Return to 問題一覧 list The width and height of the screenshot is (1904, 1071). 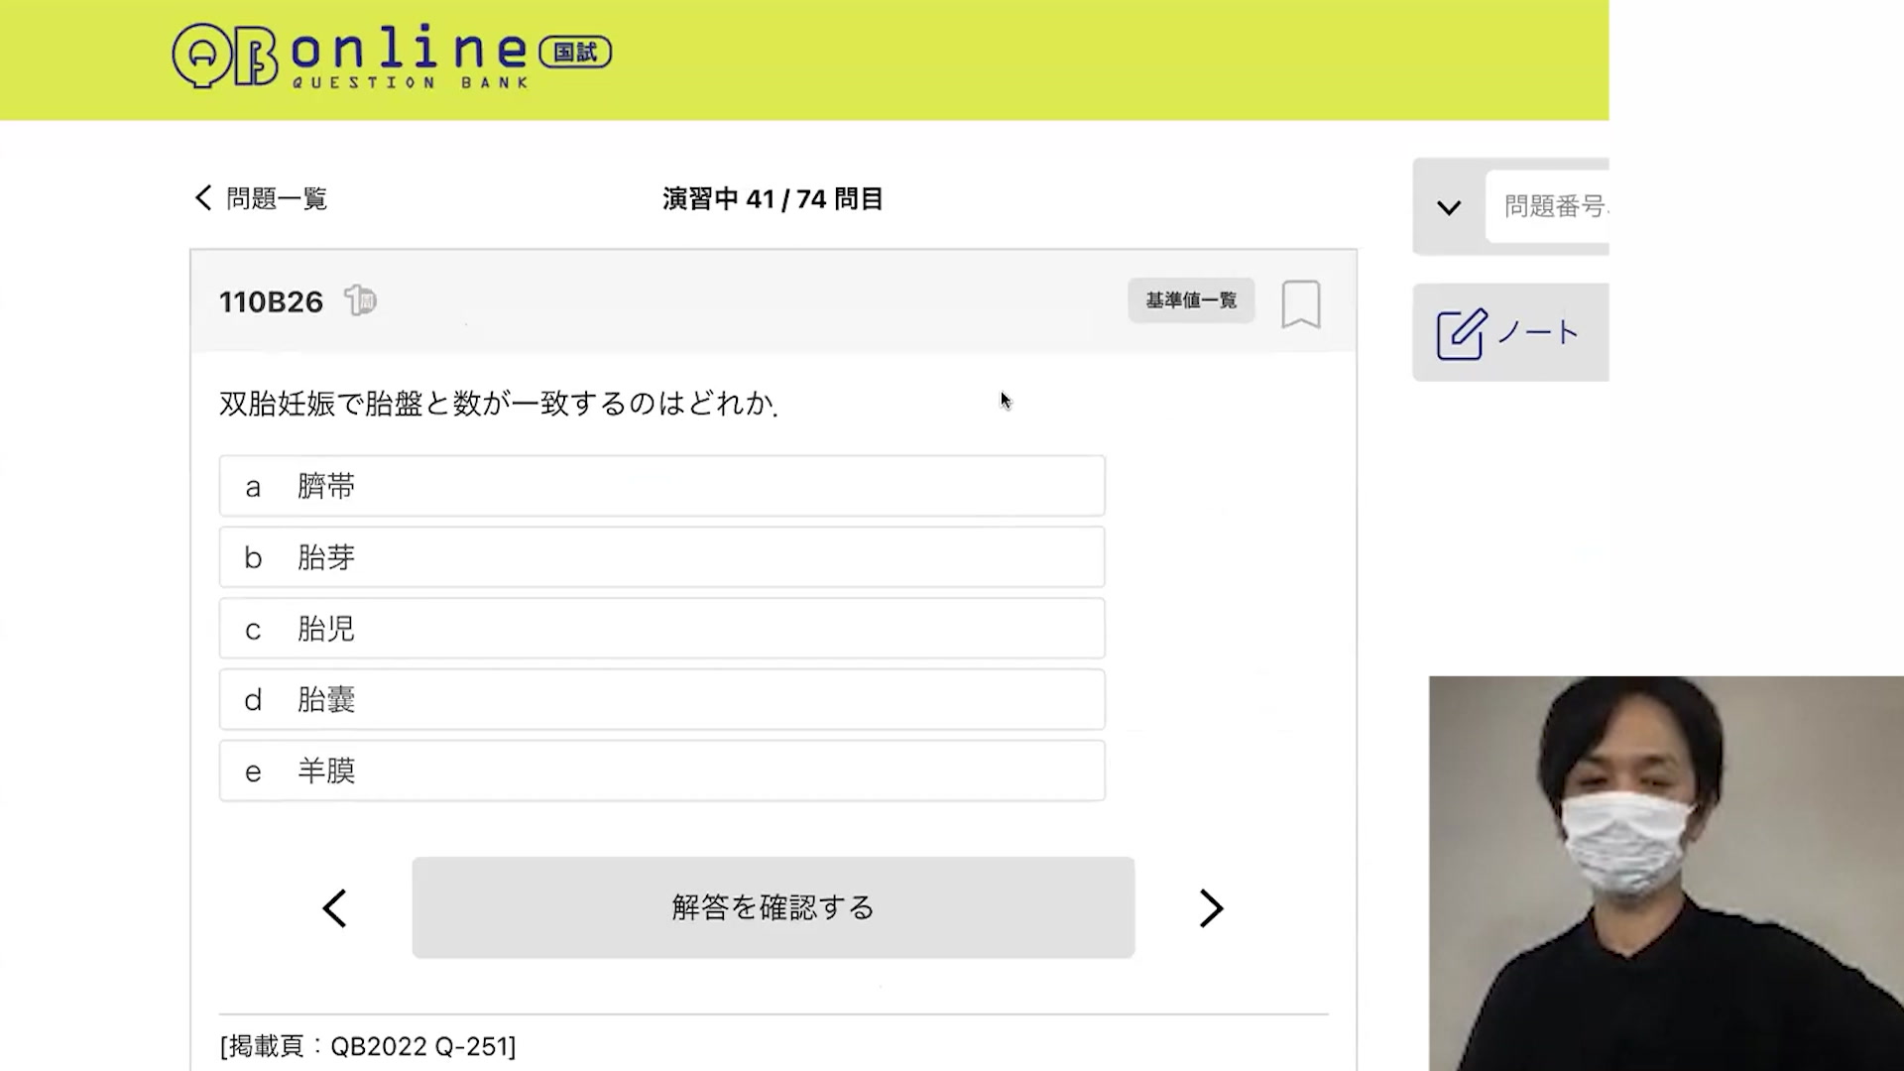276,198
